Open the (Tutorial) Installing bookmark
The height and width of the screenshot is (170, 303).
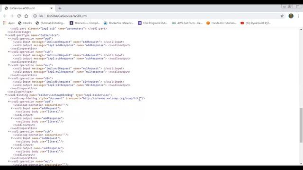(x=50, y=23)
